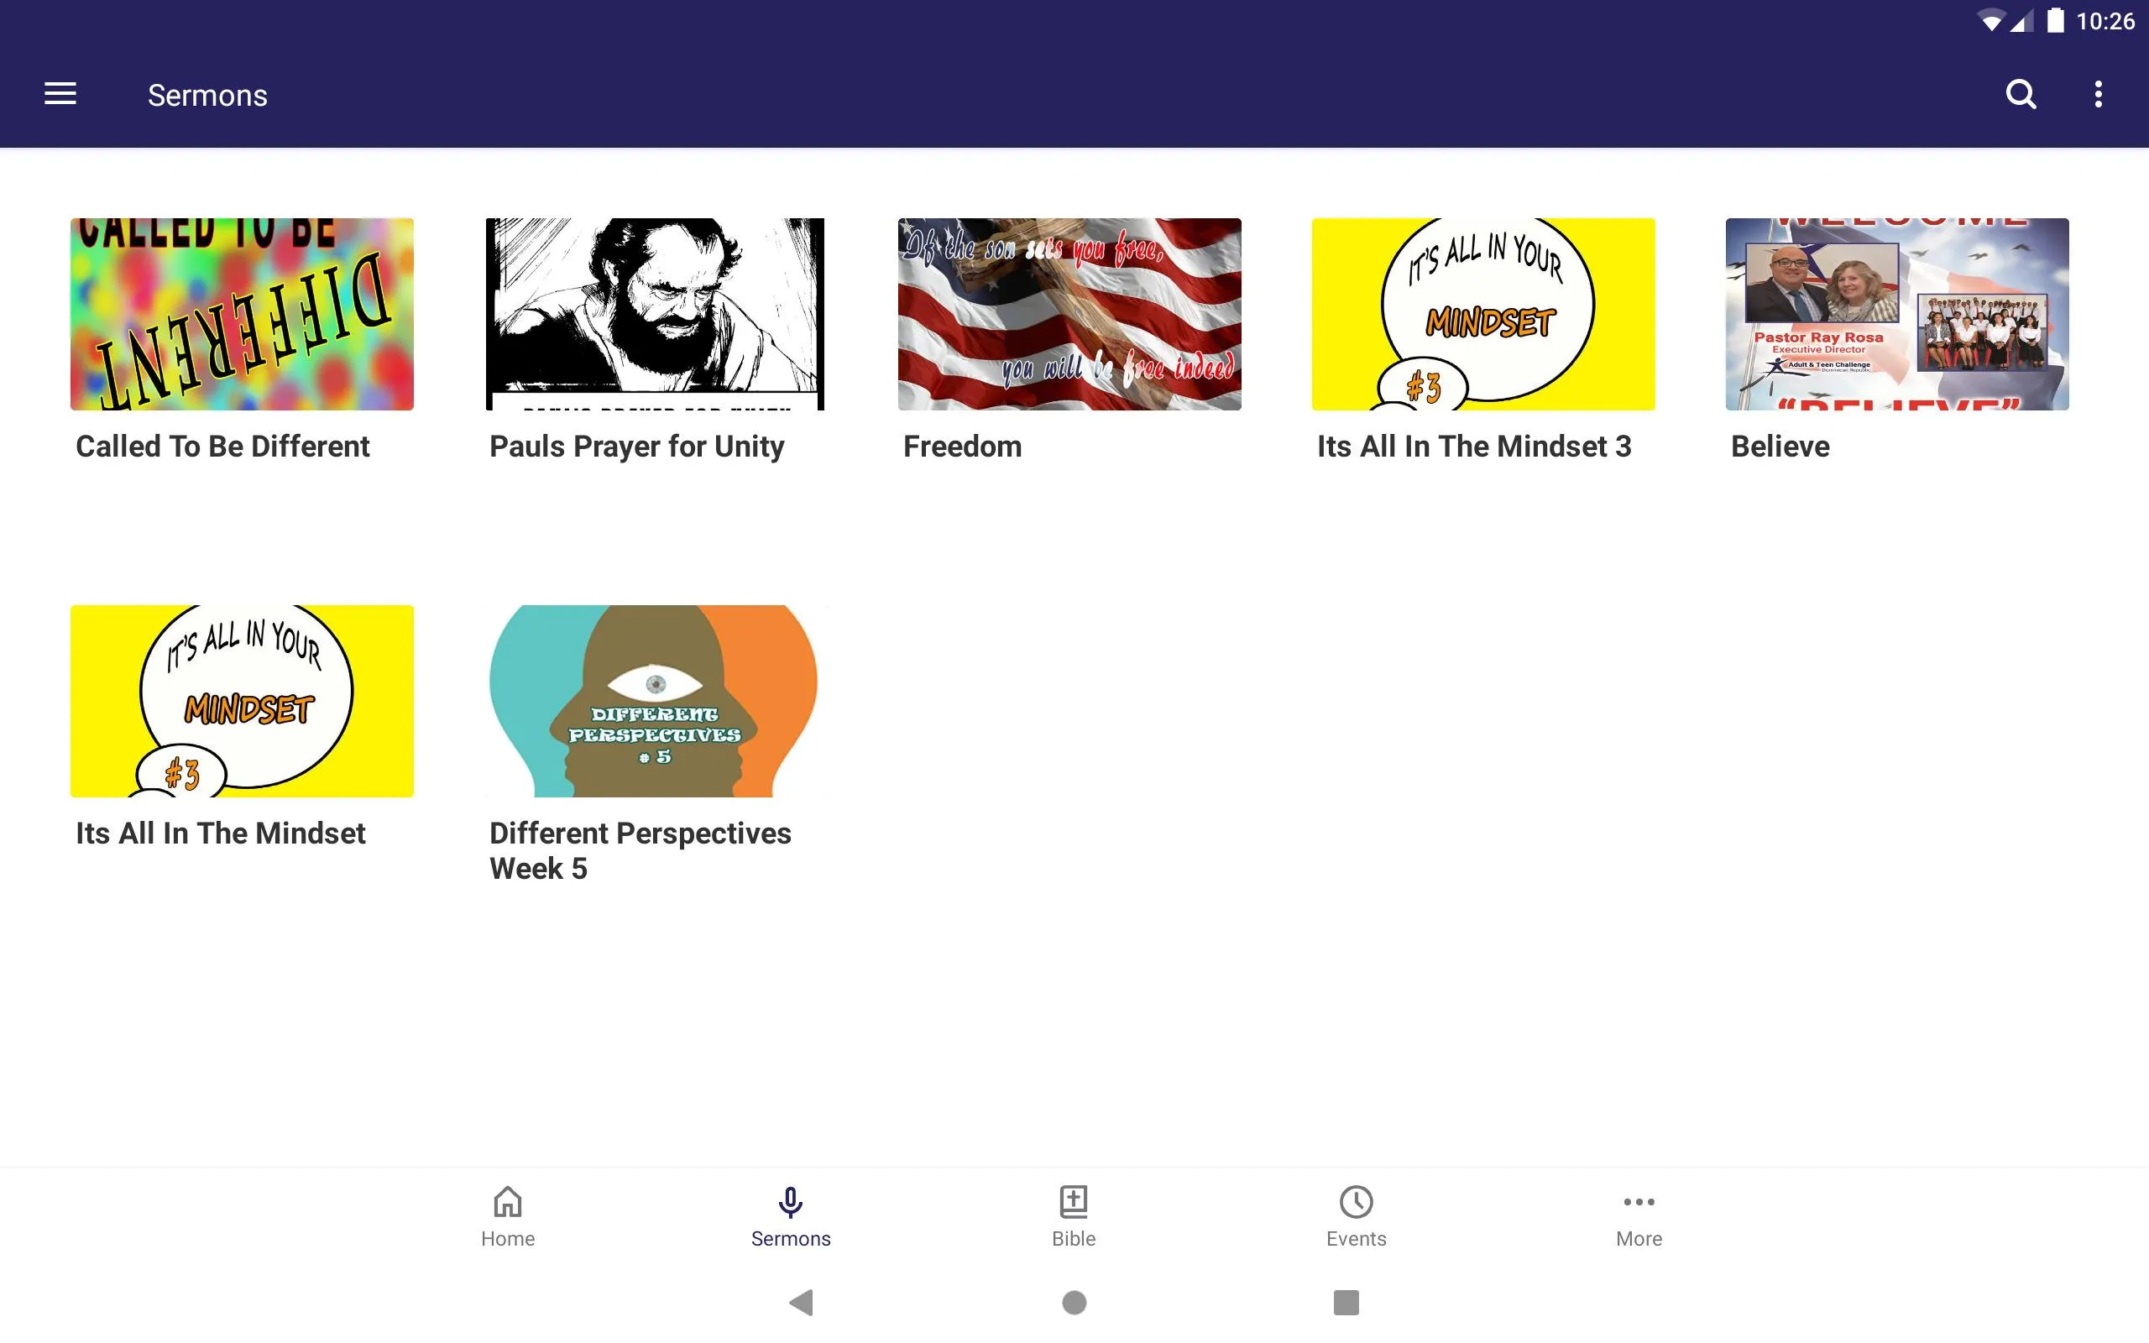Tap the hamburger menu icon
Screen dimensions: 2149x1343
tap(60, 94)
